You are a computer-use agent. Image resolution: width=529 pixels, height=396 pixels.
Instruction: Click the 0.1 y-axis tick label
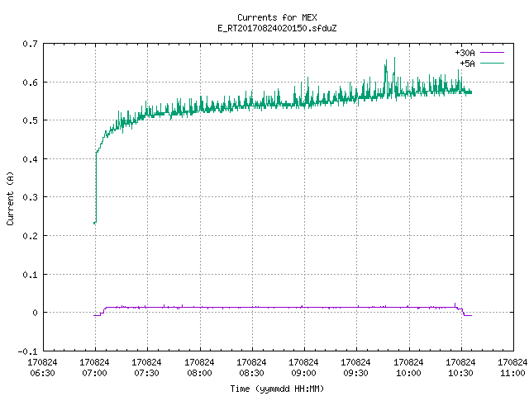coord(30,275)
